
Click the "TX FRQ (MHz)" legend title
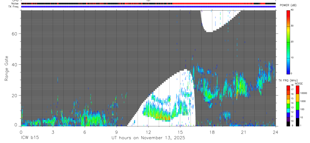pyautogui.click(x=288, y=80)
